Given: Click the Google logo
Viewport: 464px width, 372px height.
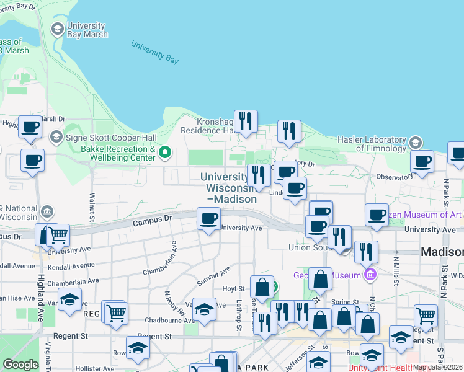Looking at the screenshot, I should point(20,365).
